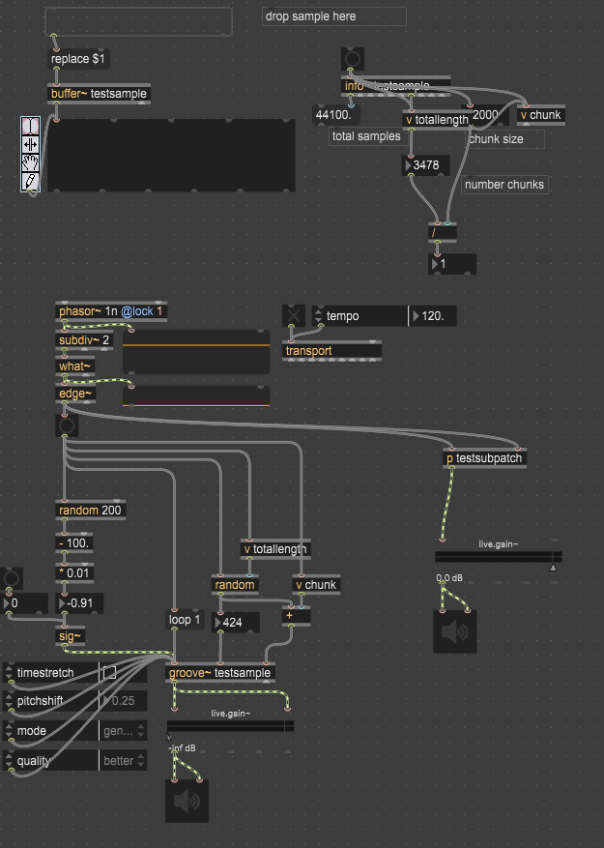Click the bang button above info~

353,60
